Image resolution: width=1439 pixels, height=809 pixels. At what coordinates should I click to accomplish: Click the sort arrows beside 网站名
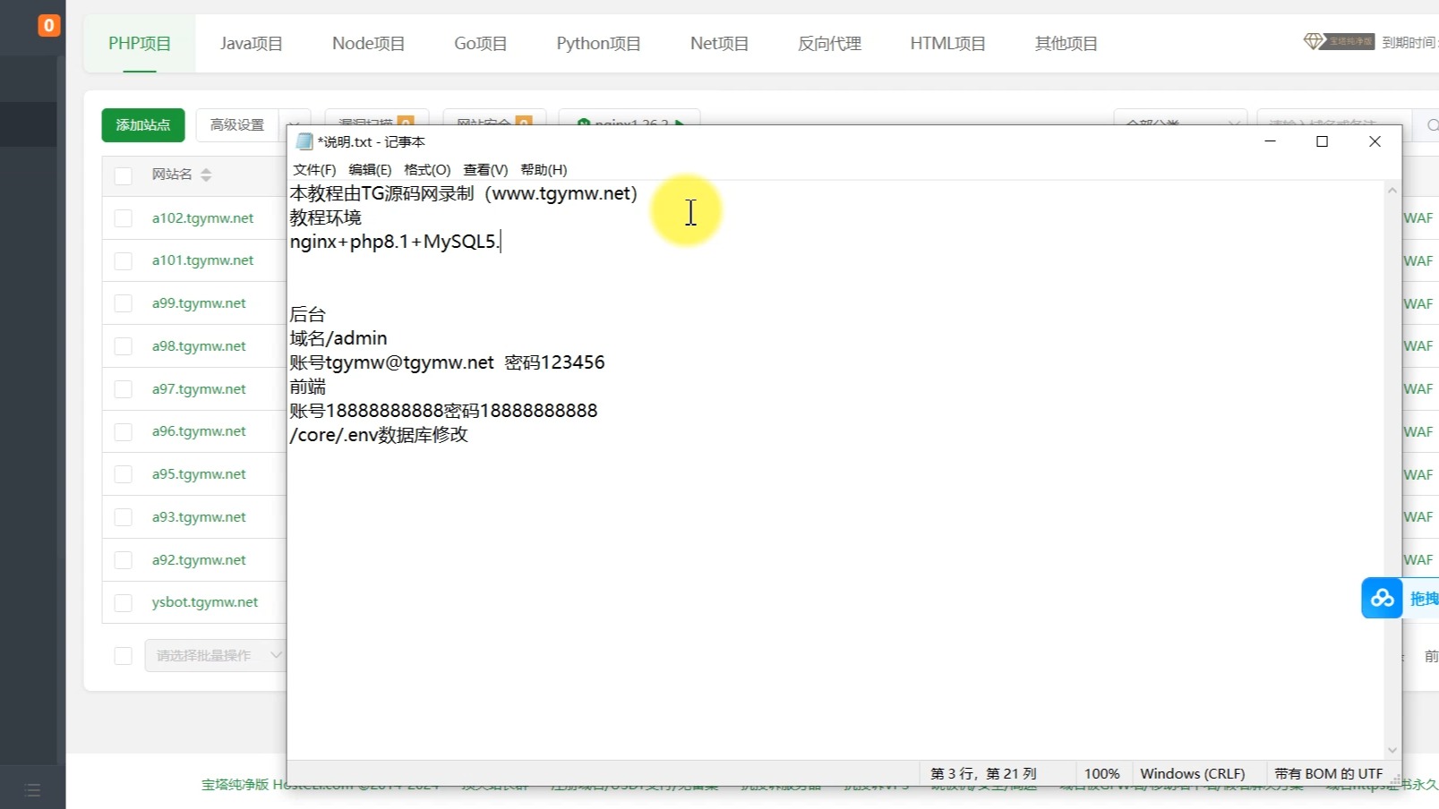[x=206, y=175]
